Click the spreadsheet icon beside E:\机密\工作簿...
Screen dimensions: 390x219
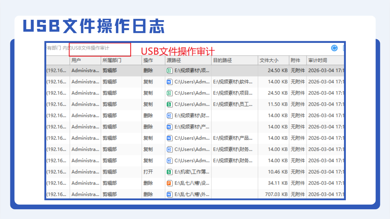[169, 172]
